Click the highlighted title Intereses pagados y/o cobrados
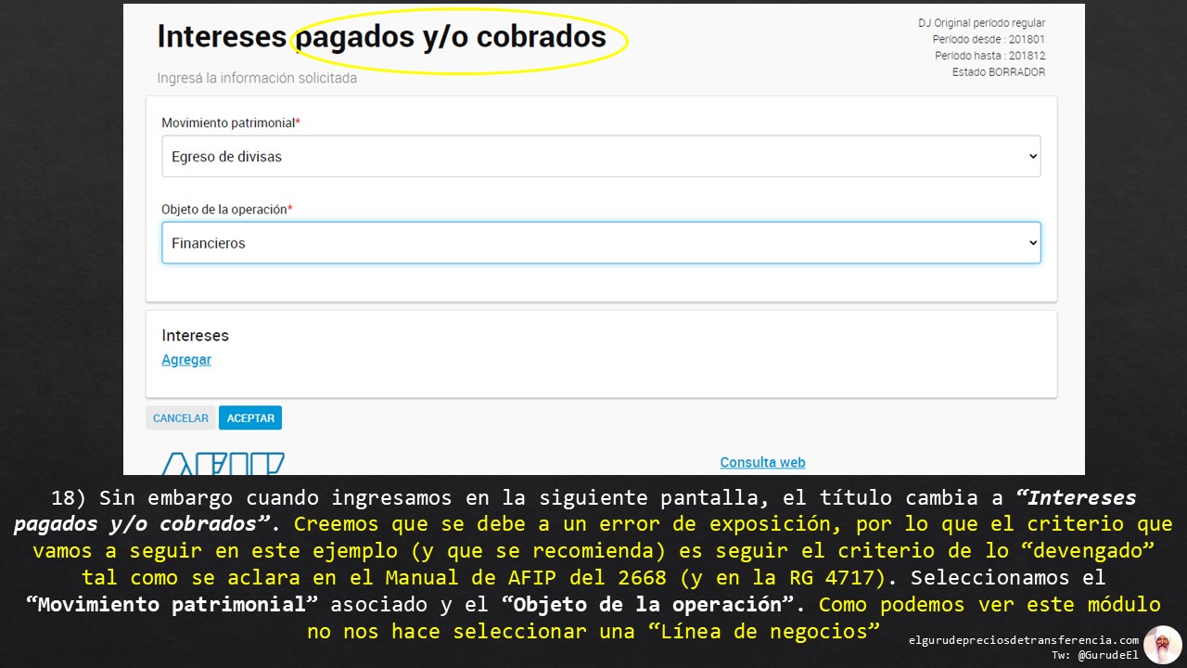The image size is (1187, 668). (x=382, y=37)
